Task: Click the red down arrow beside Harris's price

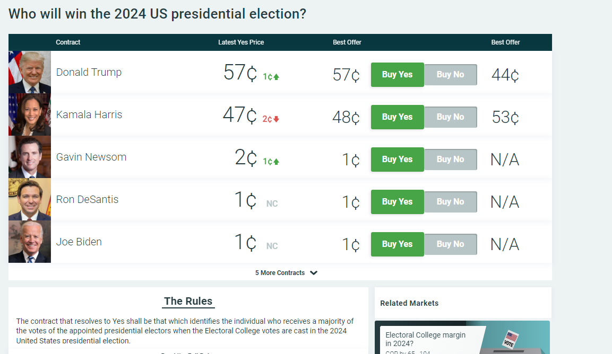Action: (x=276, y=119)
